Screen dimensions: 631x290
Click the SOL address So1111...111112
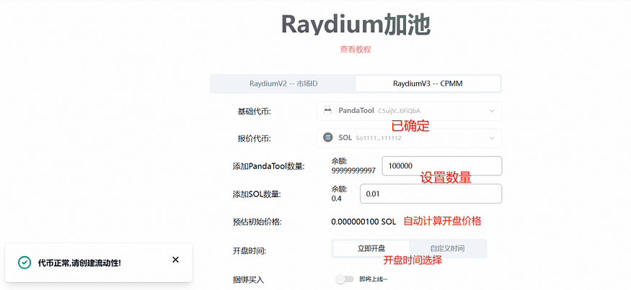379,138
